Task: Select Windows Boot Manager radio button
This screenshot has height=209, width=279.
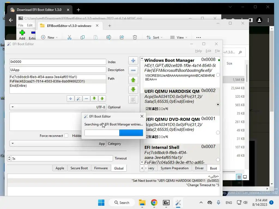Action: (218, 75)
